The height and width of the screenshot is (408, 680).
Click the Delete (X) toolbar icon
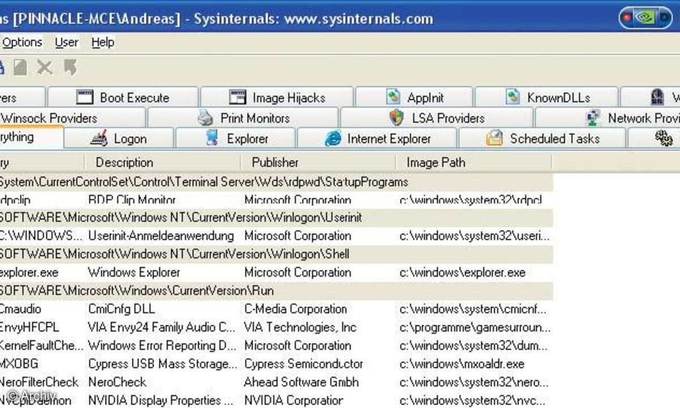tap(45, 68)
